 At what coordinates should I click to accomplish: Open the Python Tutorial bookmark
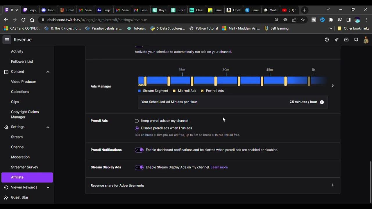pos(203,28)
